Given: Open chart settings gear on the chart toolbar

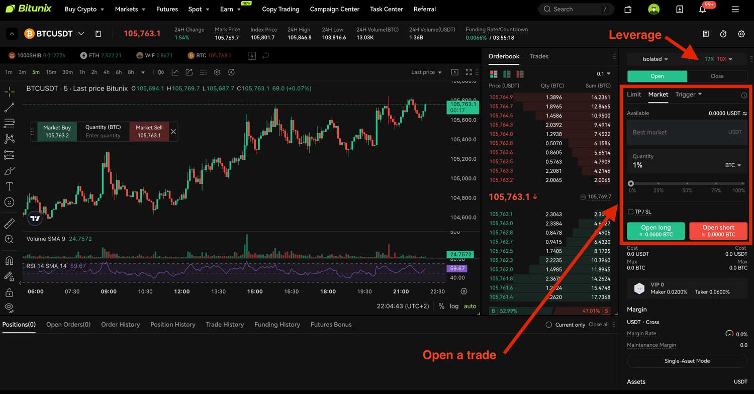Looking at the screenshot, I should [217, 72].
